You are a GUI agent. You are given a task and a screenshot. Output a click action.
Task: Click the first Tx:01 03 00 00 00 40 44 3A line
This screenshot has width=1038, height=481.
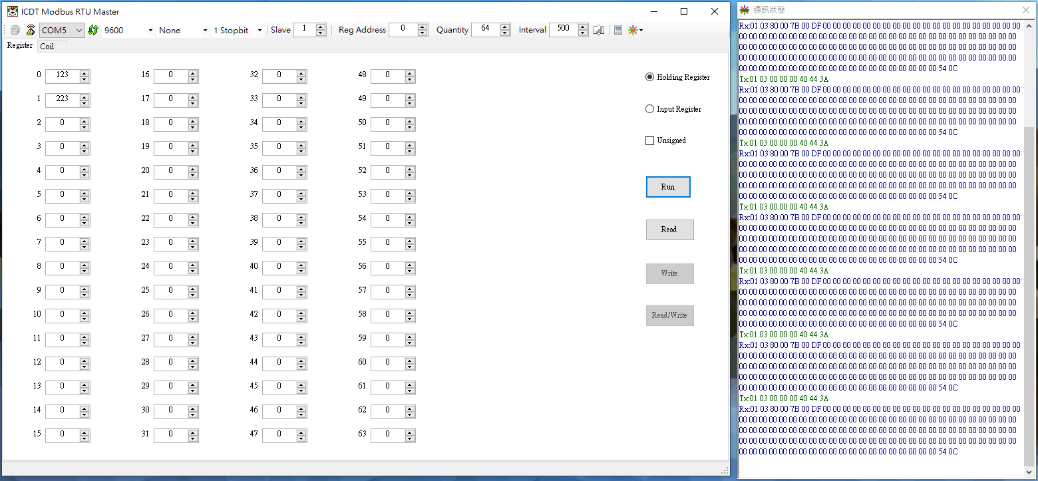(784, 79)
